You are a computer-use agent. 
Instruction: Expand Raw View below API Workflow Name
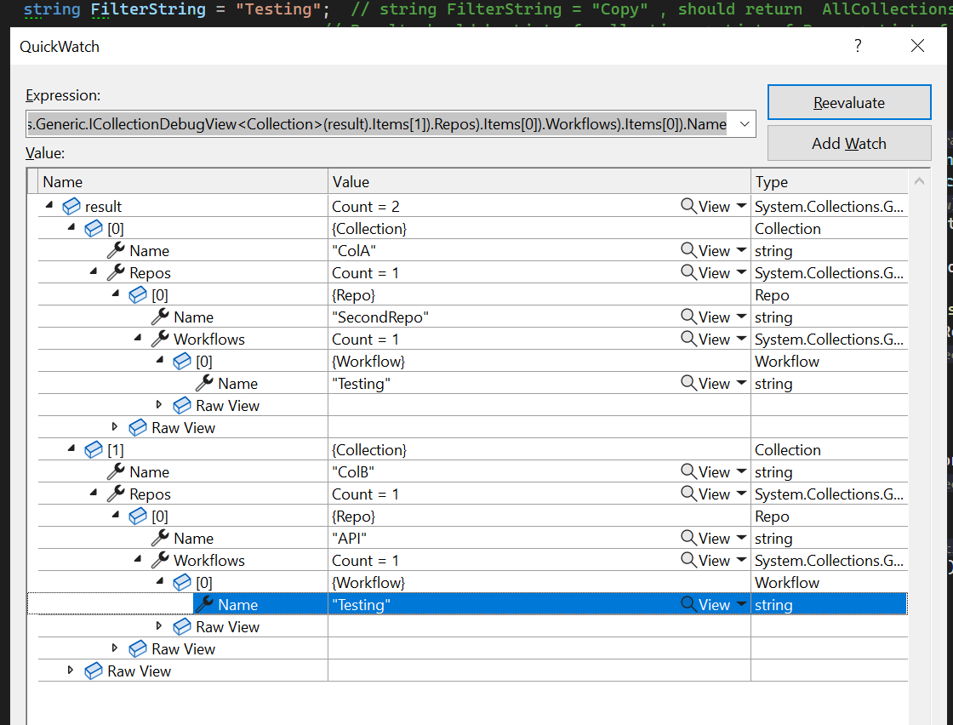click(x=159, y=626)
